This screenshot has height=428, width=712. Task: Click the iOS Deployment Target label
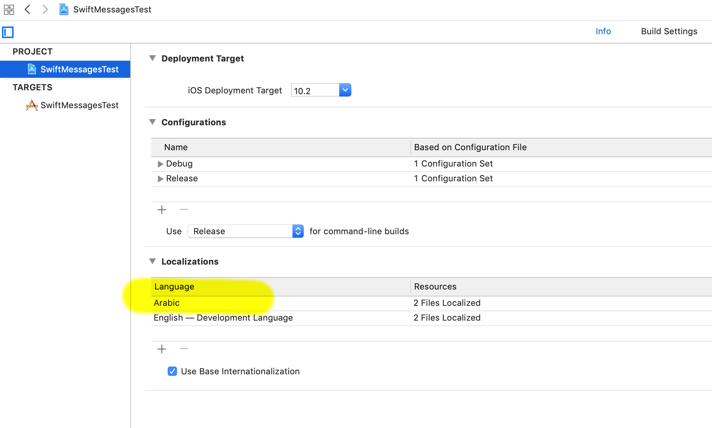tap(235, 91)
